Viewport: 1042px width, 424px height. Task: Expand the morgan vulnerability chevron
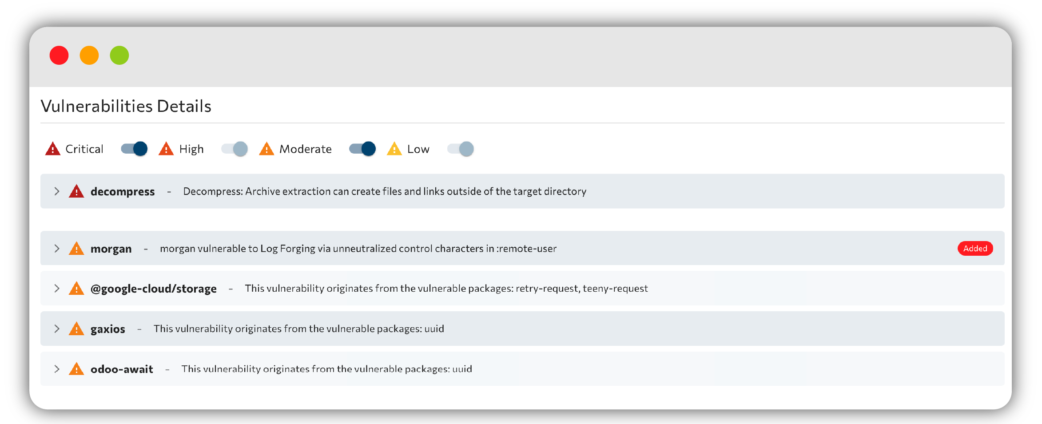(57, 249)
